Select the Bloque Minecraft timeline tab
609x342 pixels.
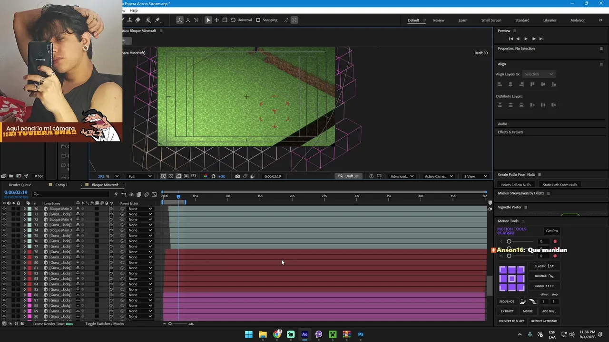[105, 185]
